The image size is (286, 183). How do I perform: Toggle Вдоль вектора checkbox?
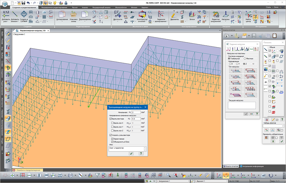coord(110,119)
